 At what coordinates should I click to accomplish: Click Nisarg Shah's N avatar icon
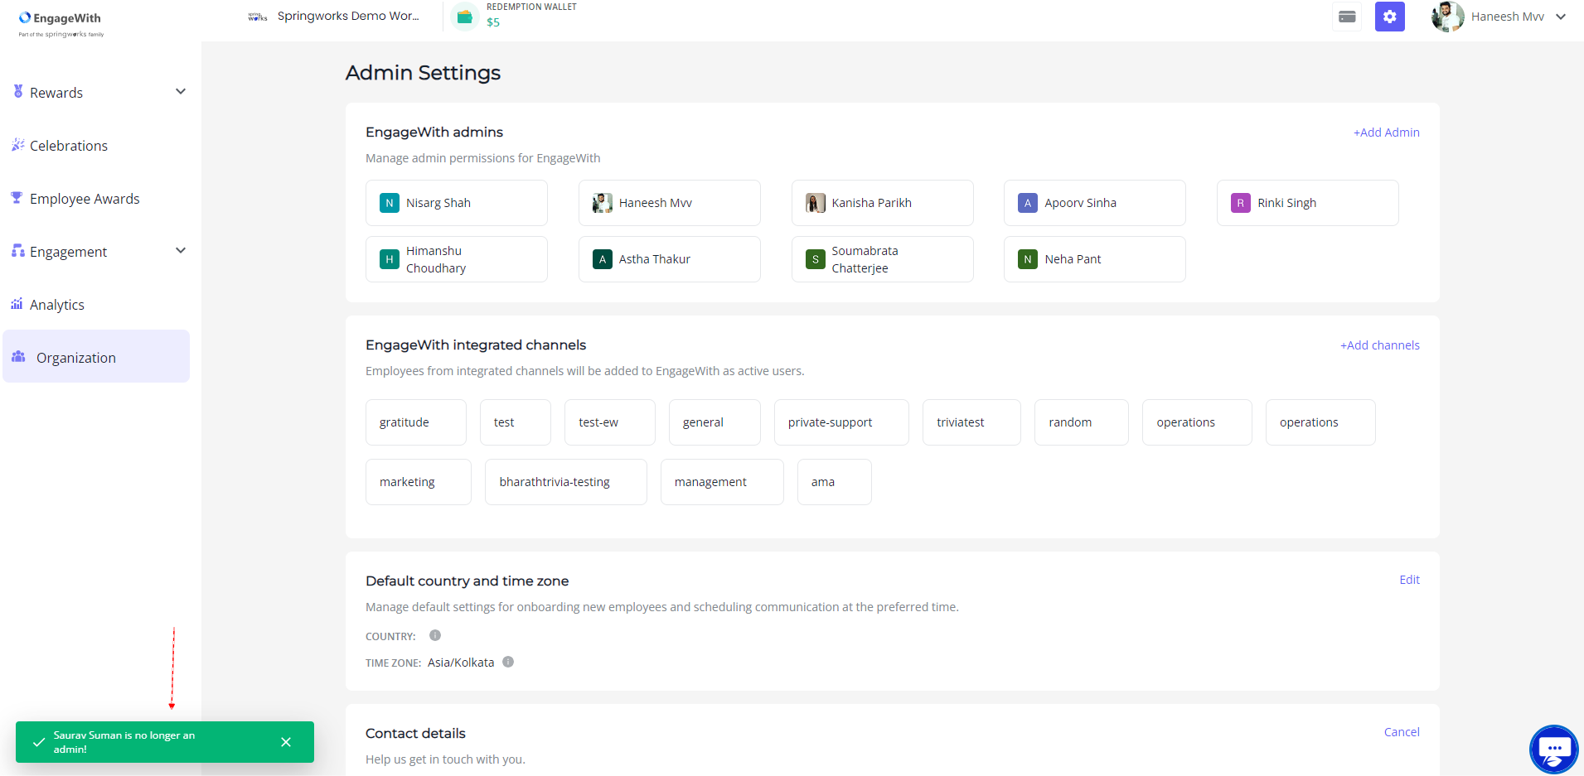click(x=390, y=203)
